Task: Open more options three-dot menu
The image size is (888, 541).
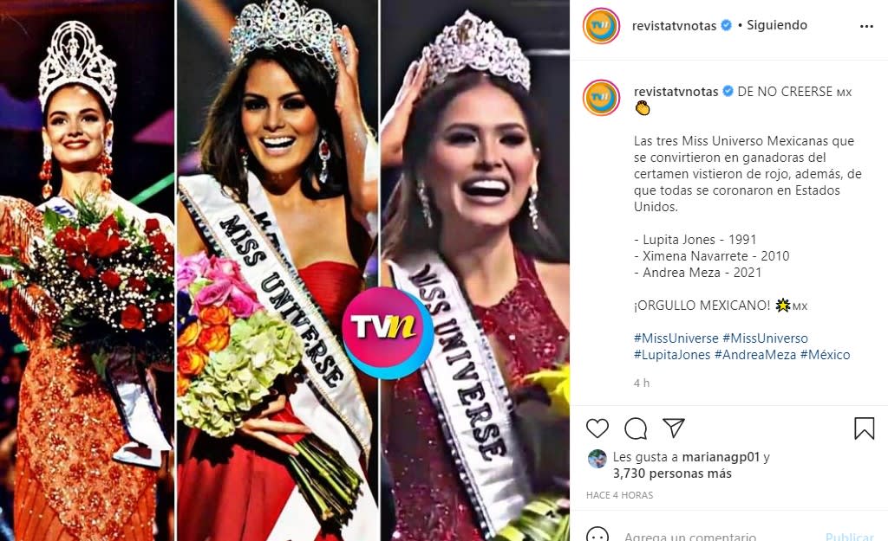Action: (x=866, y=27)
